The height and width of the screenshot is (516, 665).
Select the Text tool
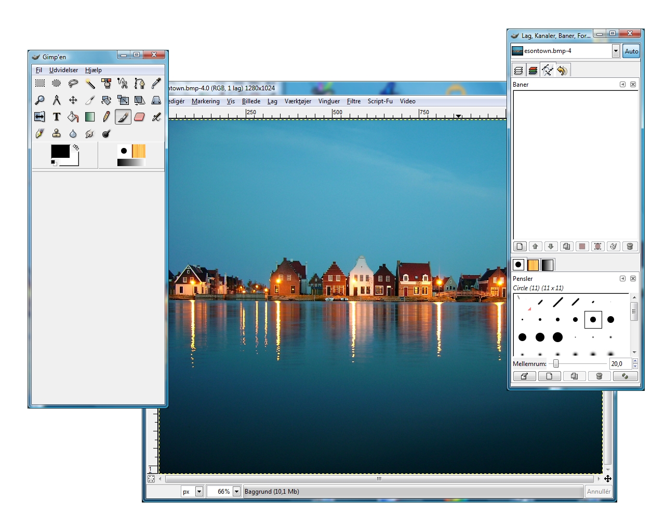(57, 117)
